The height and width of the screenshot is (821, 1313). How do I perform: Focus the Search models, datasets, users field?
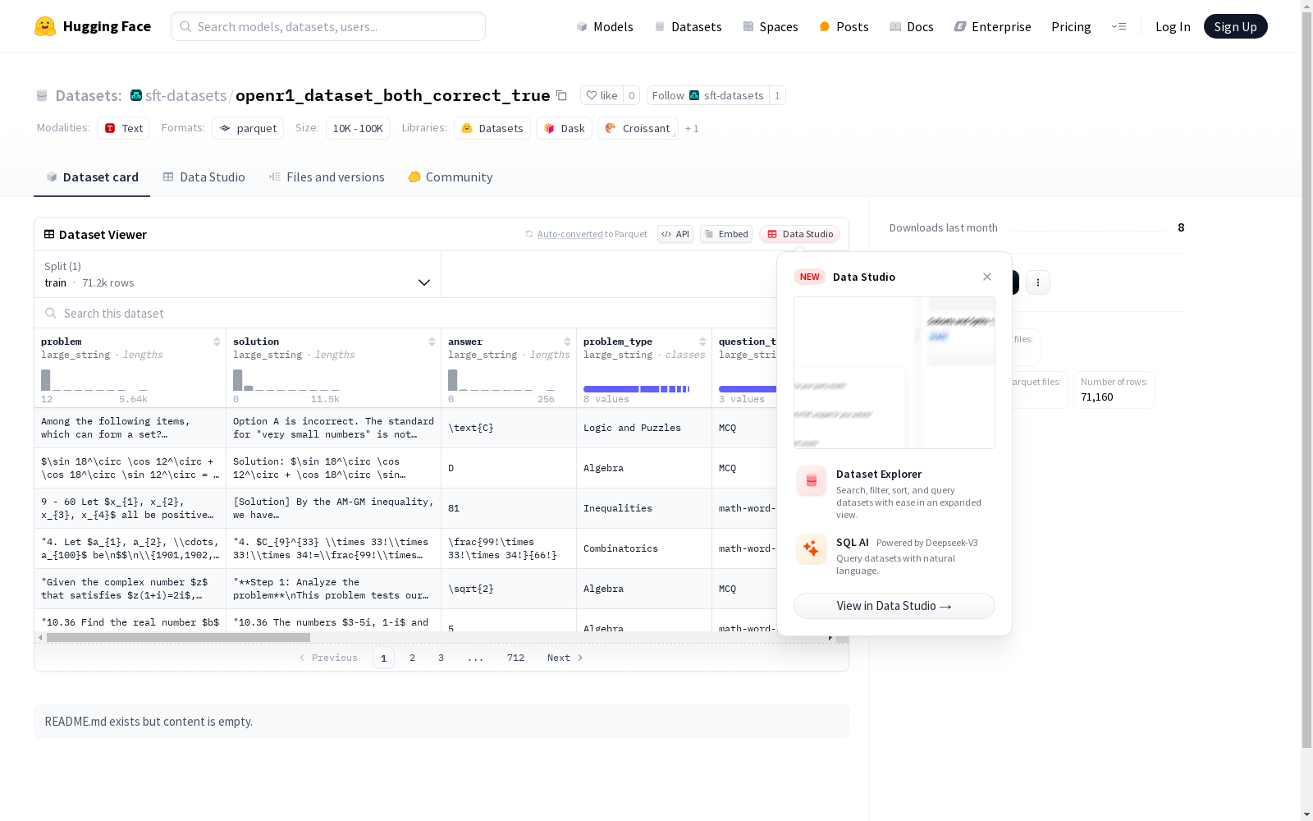click(328, 26)
